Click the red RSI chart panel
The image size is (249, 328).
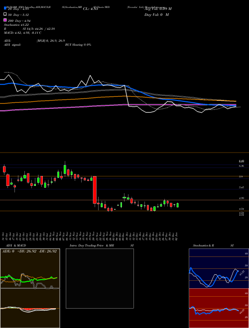tap(219, 308)
